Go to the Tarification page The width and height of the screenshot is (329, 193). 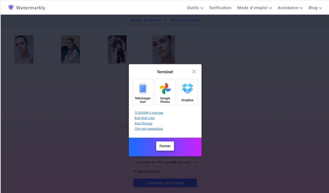click(x=220, y=8)
